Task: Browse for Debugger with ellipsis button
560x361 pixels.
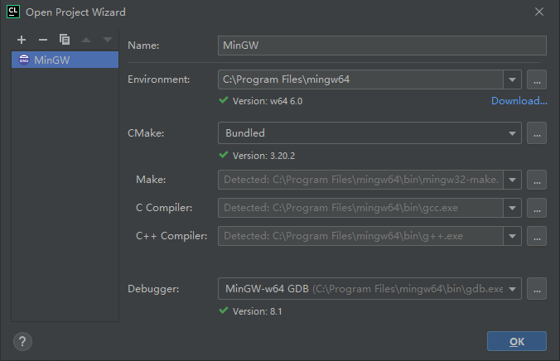Action: 537,288
